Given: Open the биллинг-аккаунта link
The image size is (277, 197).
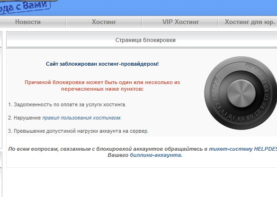Looking at the screenshot, I should click(x=155, y=155).
